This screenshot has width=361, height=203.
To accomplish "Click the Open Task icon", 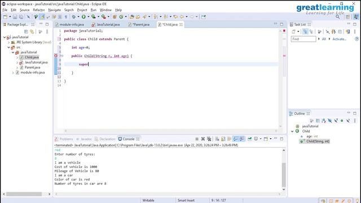I will [138, 17].
